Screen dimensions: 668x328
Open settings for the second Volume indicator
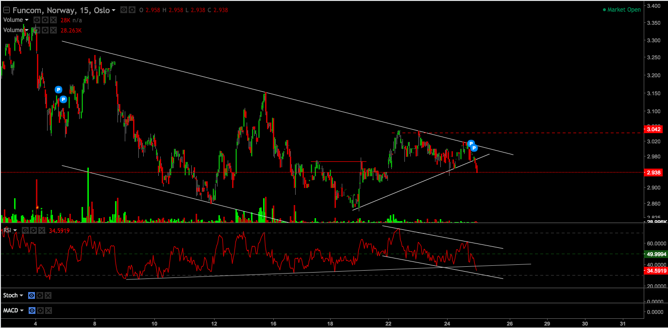pos(45,30)
